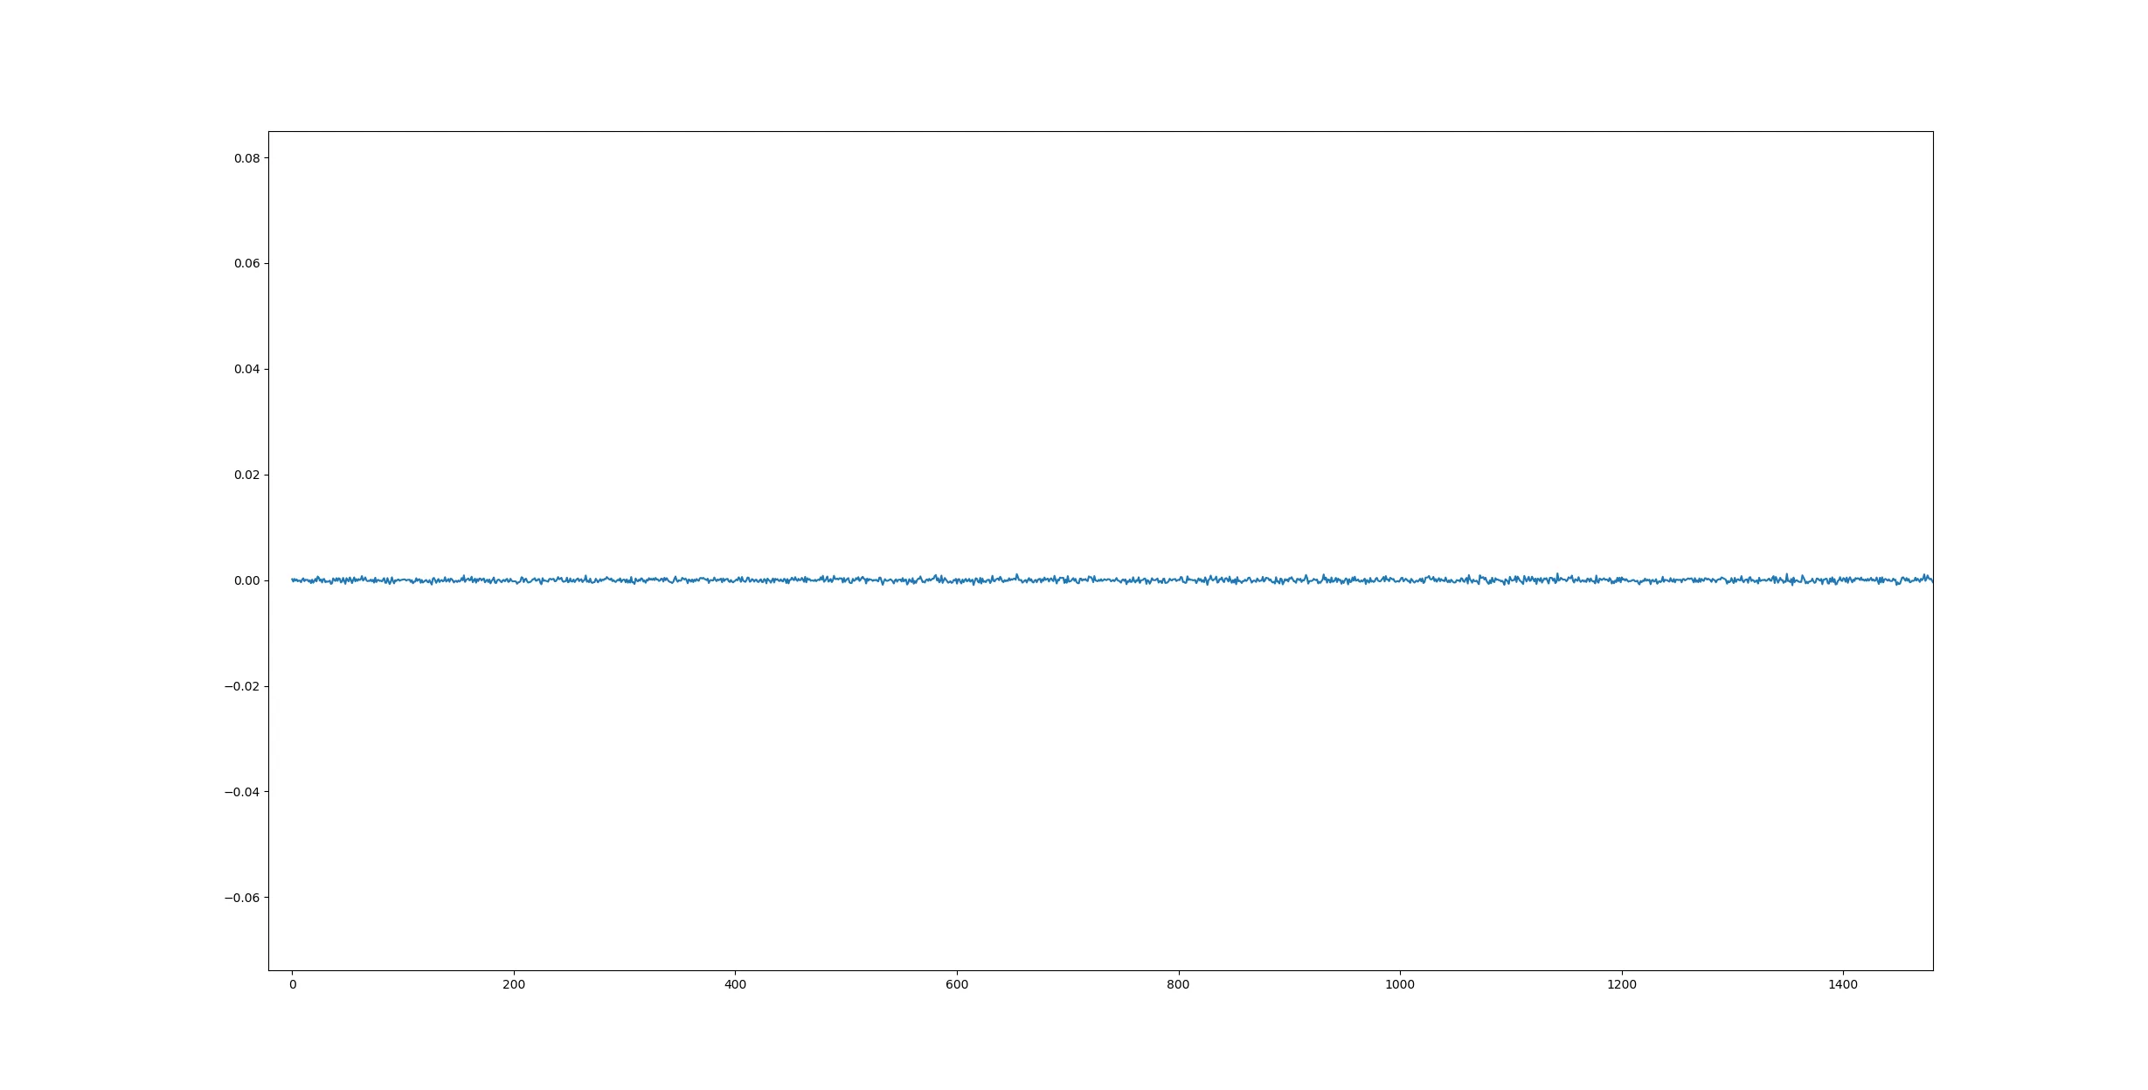Click the 400 x-axis tick label
This screenshot has width=2148, height=1090.
tap(736, 985)
